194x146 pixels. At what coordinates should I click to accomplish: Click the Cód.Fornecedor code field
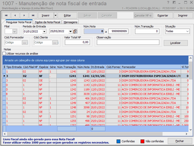pos(13,42)
